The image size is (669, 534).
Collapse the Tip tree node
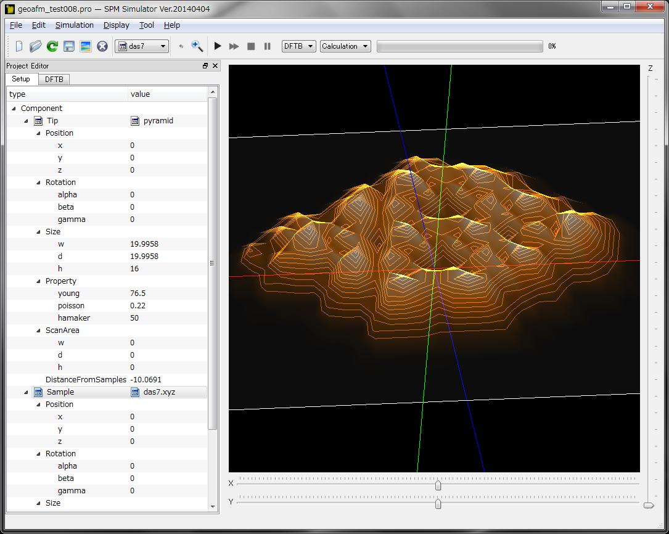tap(26, 121)
